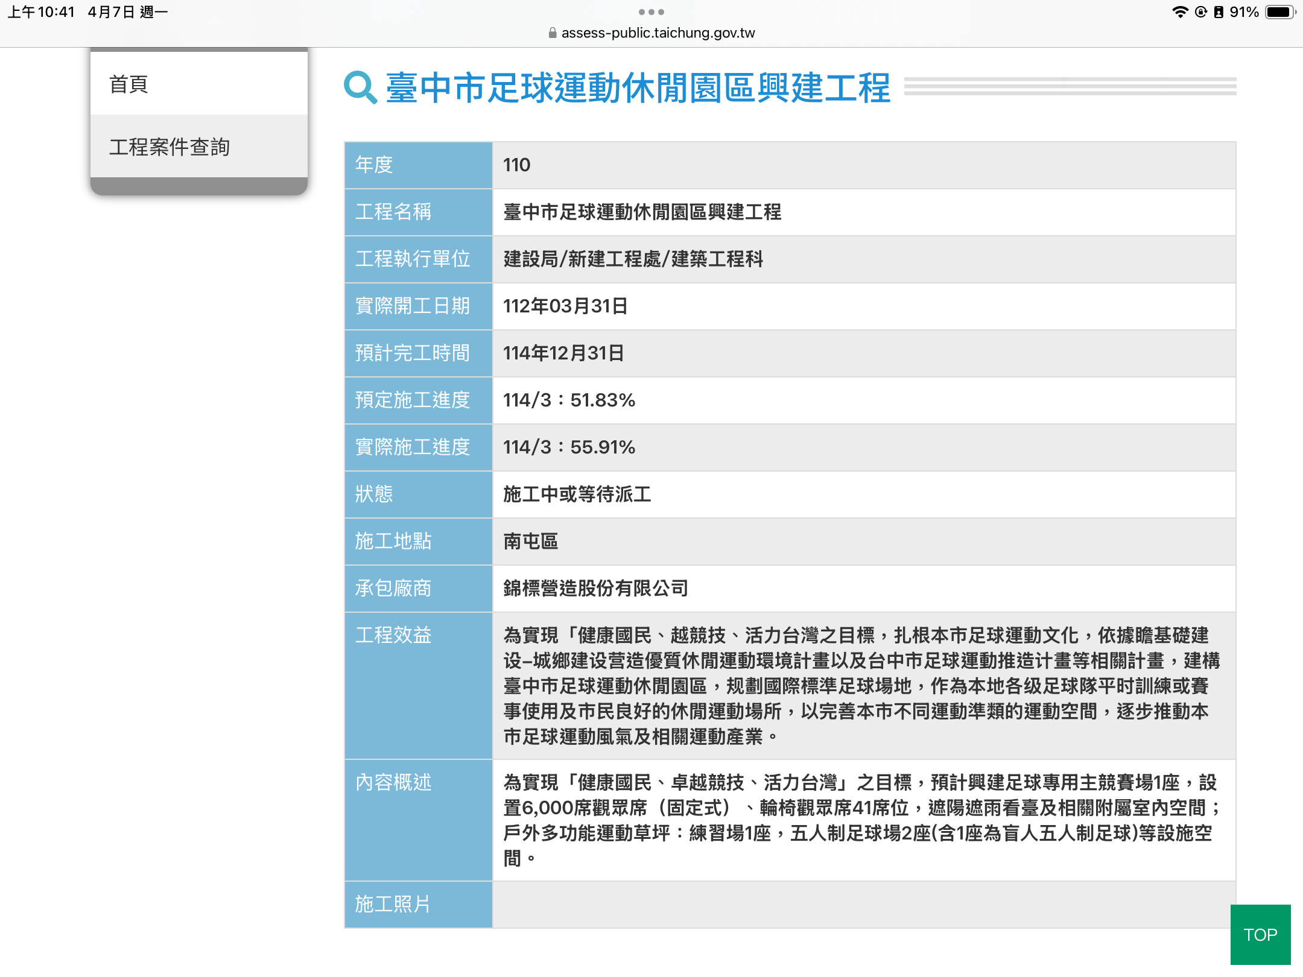Tap the Wi-Fi status icon

pos(1179,12)
